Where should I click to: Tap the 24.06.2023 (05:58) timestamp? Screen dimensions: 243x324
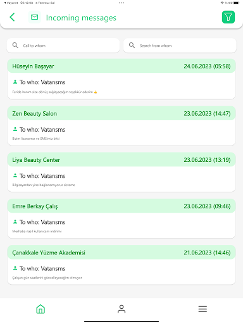207,66
